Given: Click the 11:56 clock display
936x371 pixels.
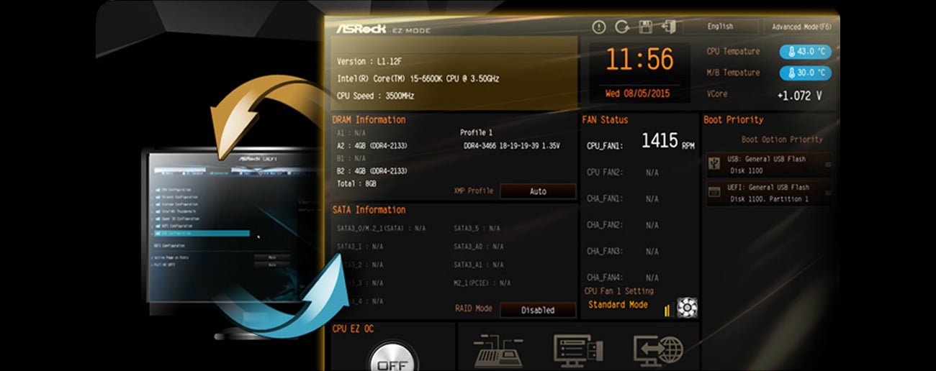Looking at the screenshot, I should point(639,60).
